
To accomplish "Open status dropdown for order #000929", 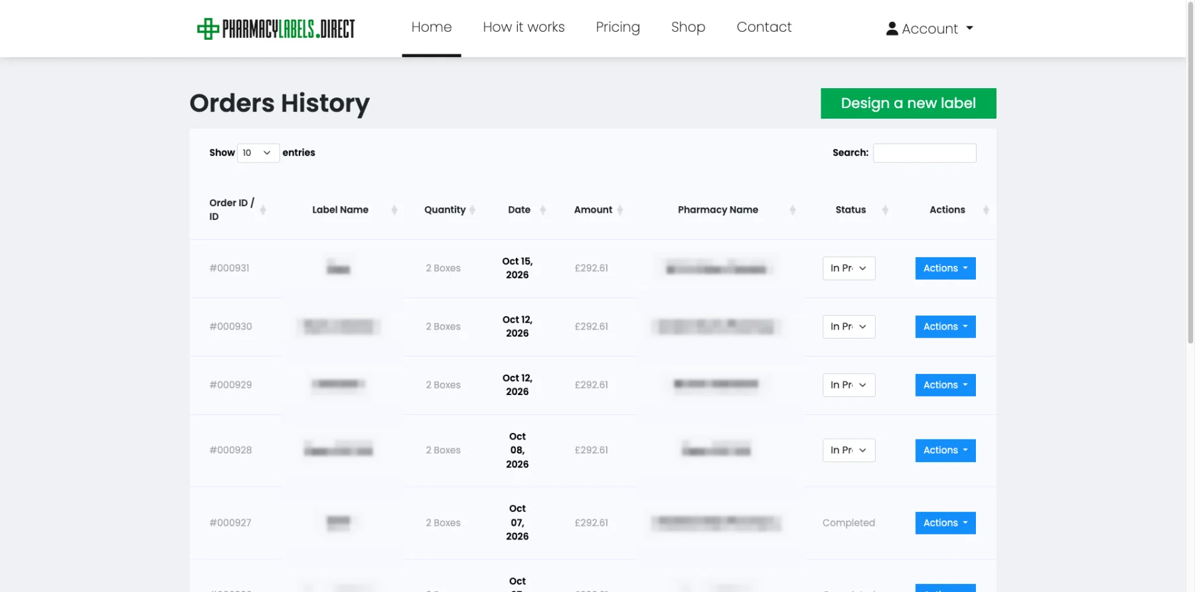I will [848, 385].
